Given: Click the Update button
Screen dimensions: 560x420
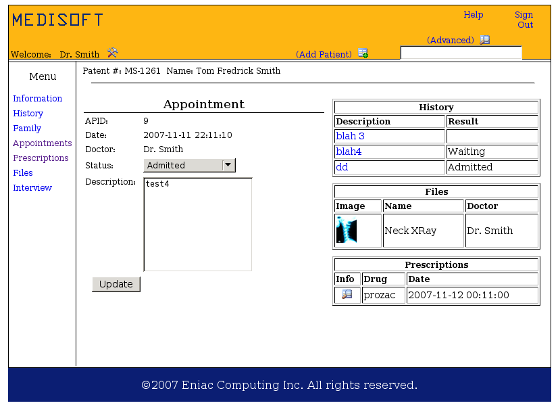Looking at the screenshot, I should click(x=116, y=284).
